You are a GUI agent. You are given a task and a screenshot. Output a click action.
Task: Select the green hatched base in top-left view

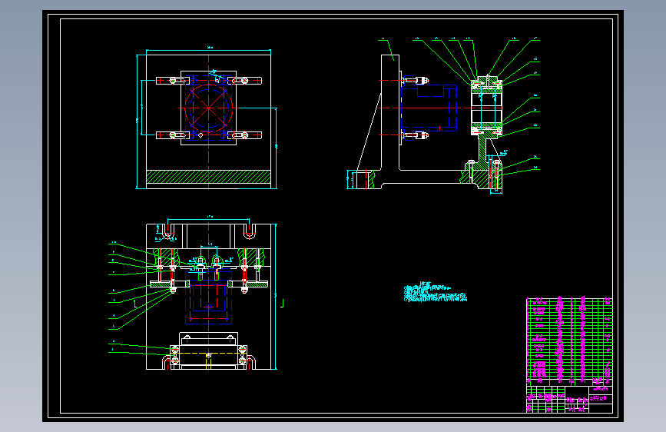coord(208,177)
